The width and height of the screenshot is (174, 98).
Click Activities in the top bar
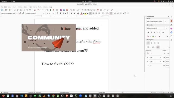(x=4, y=1)
